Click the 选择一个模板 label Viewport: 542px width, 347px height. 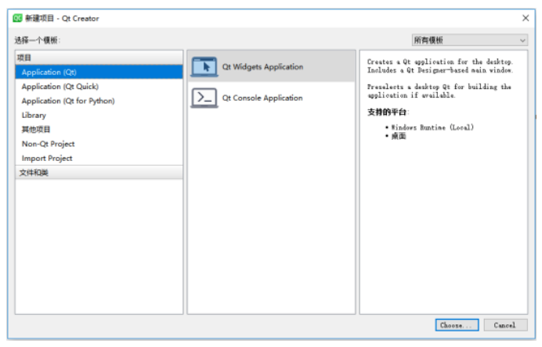(x=37, y=41)
